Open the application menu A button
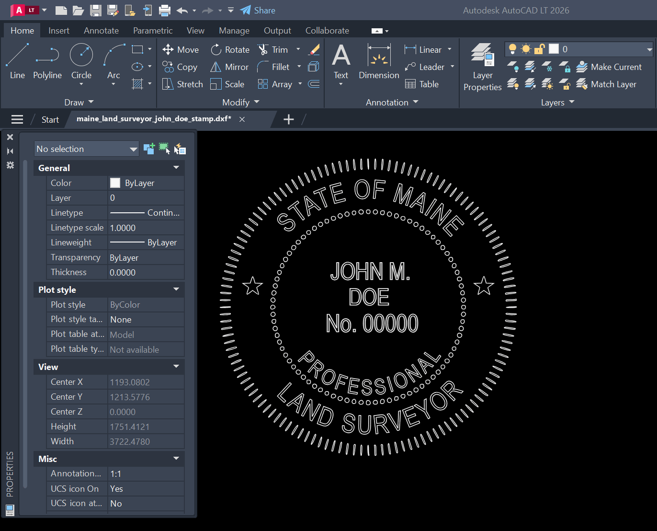657x531 pixels. [x=24, y=10]
